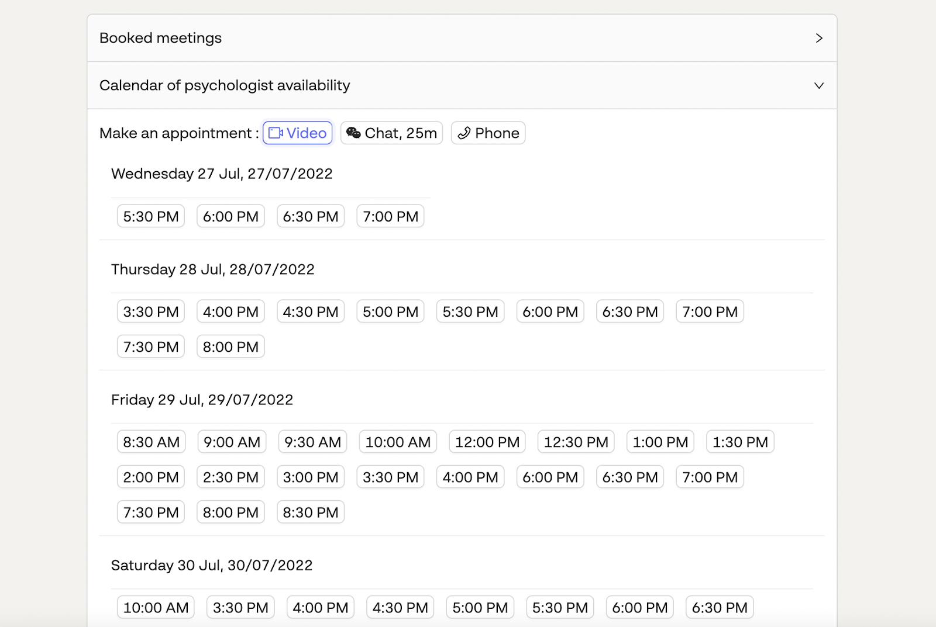Choose Thursday 28 Jul 7:30 PM slot

(151, 347)
